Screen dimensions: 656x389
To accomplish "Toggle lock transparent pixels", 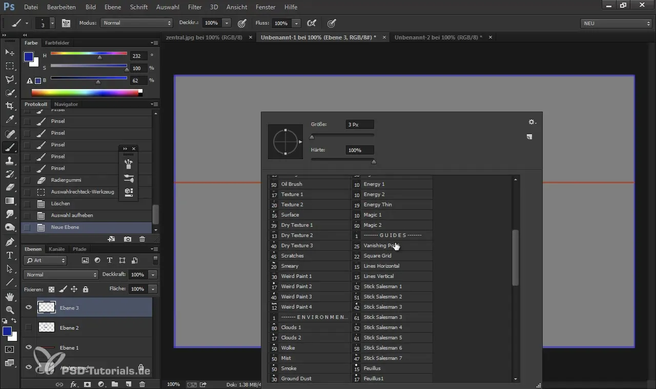I will point(51,289).
